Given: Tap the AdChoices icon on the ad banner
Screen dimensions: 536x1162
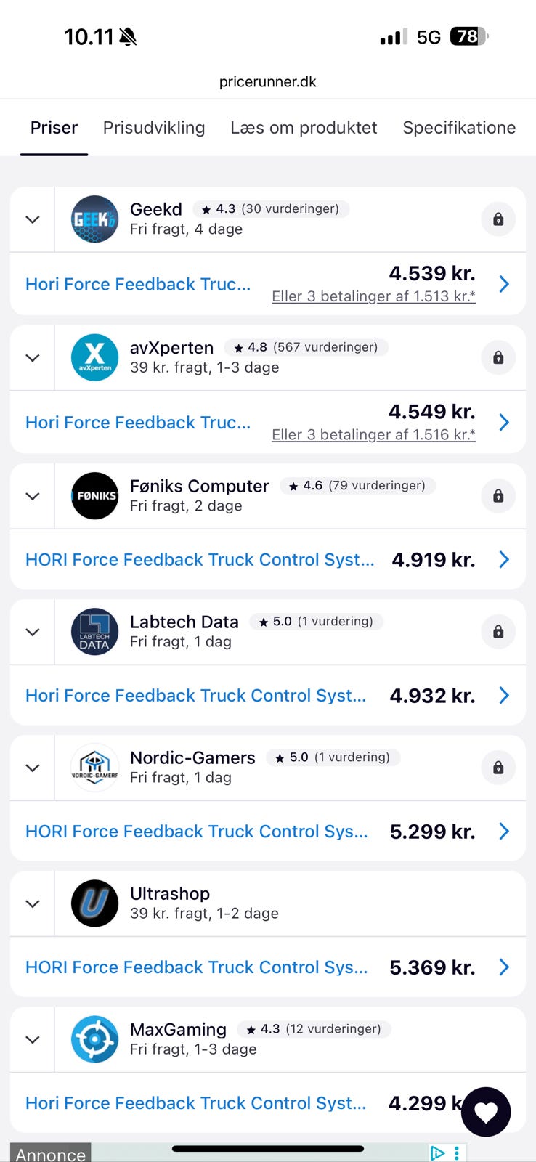Looking at the screenshot, I should [437, 1153].
